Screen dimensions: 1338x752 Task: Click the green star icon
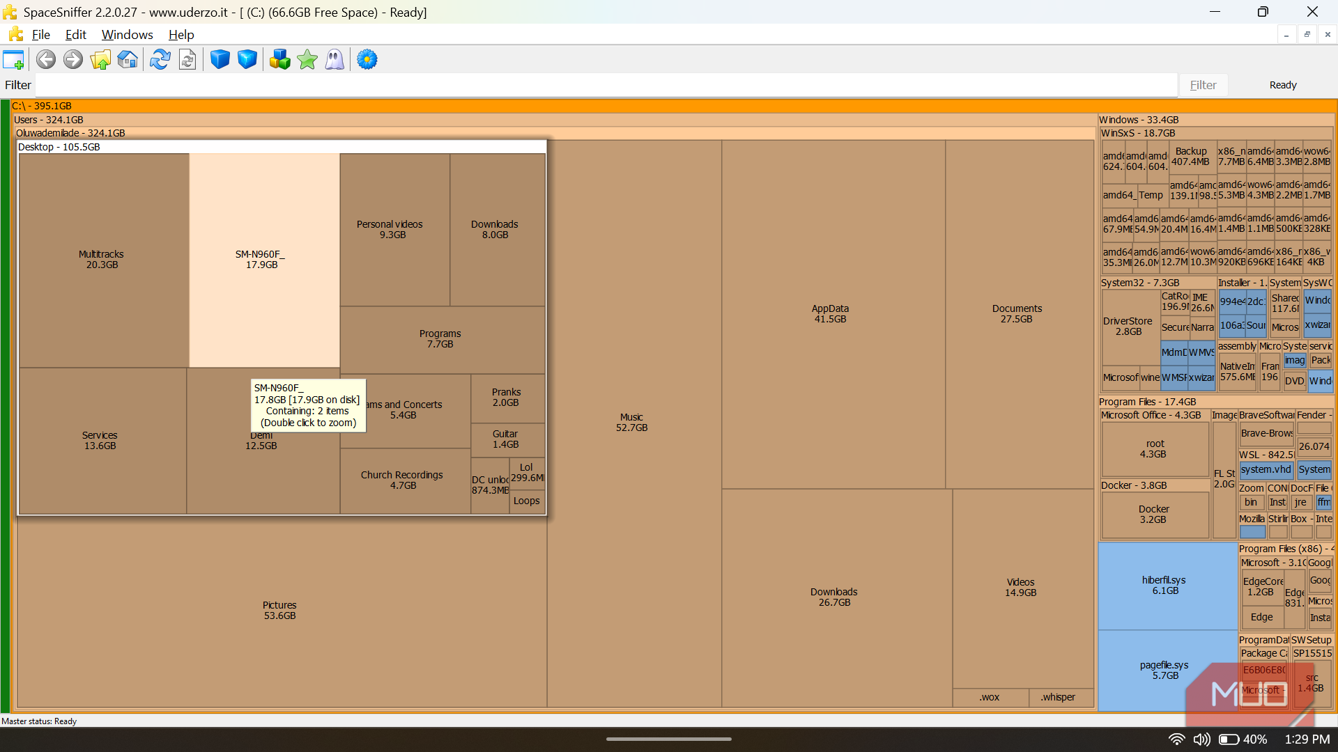click(x=307, y=60)
